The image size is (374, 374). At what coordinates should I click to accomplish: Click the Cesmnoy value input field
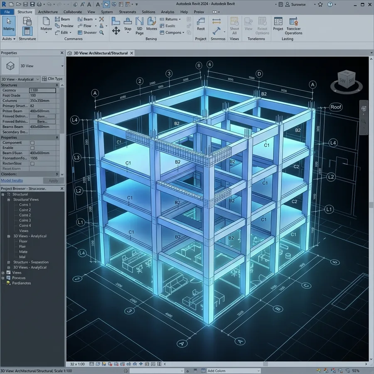42,90
